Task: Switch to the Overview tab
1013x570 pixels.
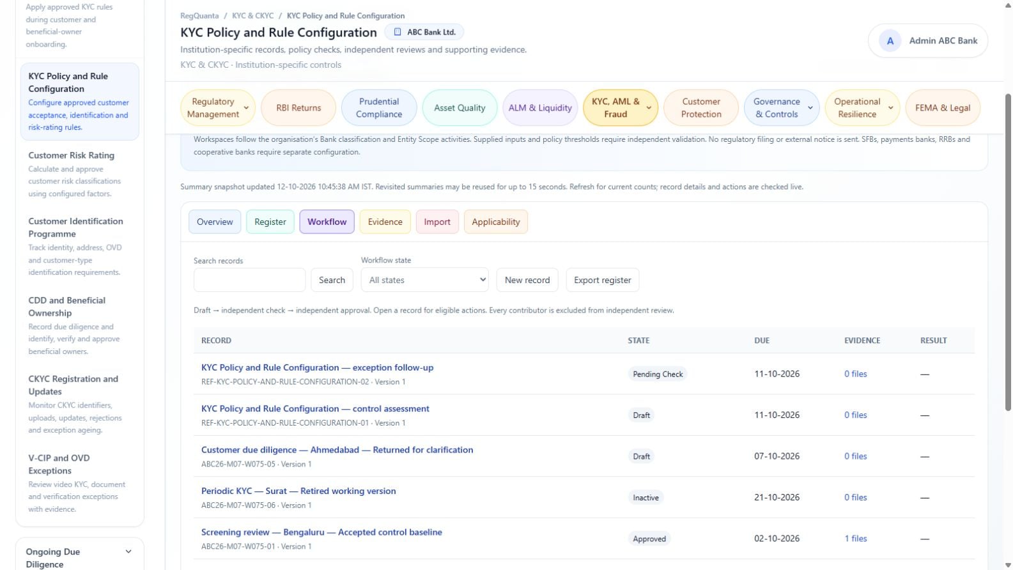Action: point(215,222)
